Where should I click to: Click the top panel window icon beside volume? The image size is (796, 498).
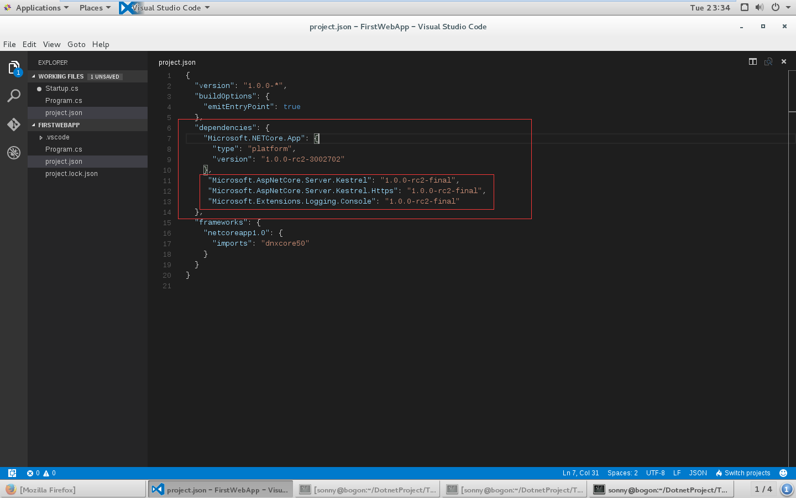pyautogui.click(x=745, y=7)
